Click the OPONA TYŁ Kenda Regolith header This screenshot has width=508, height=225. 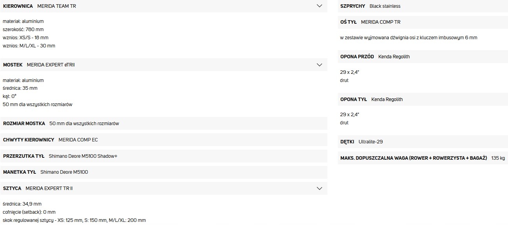point(423,99)
